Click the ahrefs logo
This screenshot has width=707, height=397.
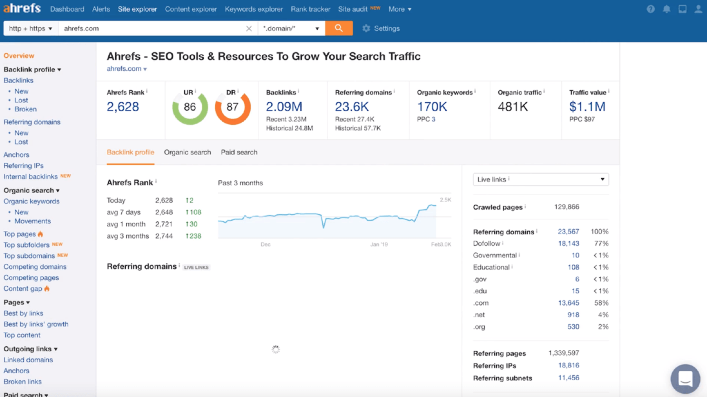point(22,8)
